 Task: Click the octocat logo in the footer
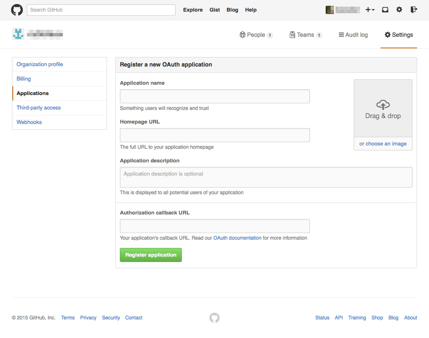(214, 317)
